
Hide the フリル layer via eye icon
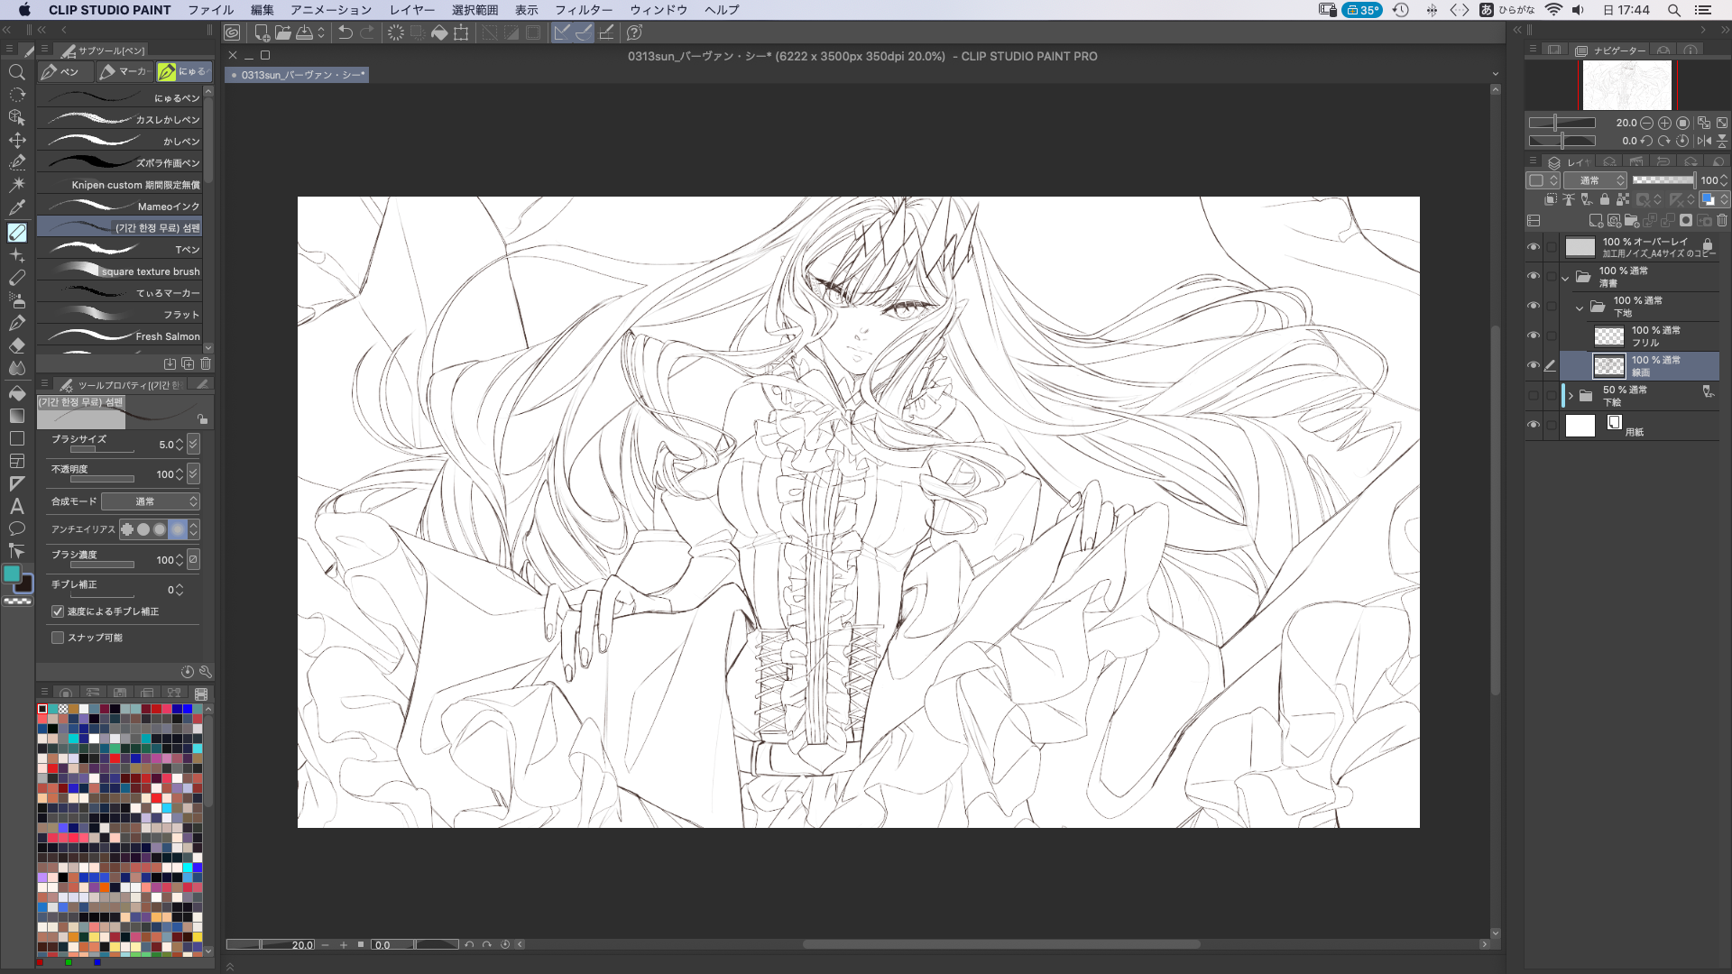coord(1534,335)
